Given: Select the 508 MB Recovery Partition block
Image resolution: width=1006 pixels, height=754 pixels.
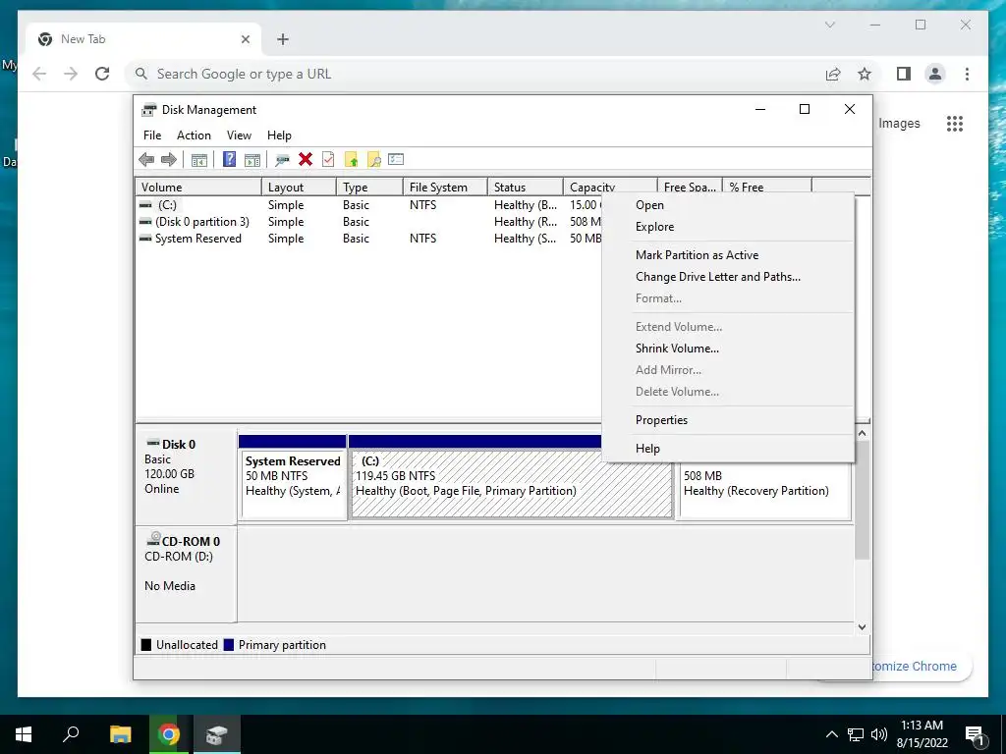Looking at the screenshot, I should pyautogui.click(x=764, y=491).
